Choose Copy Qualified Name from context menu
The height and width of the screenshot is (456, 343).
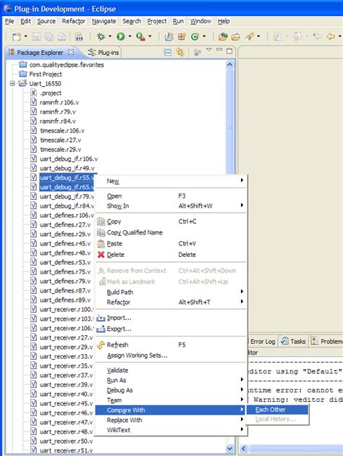click(135, 232)
